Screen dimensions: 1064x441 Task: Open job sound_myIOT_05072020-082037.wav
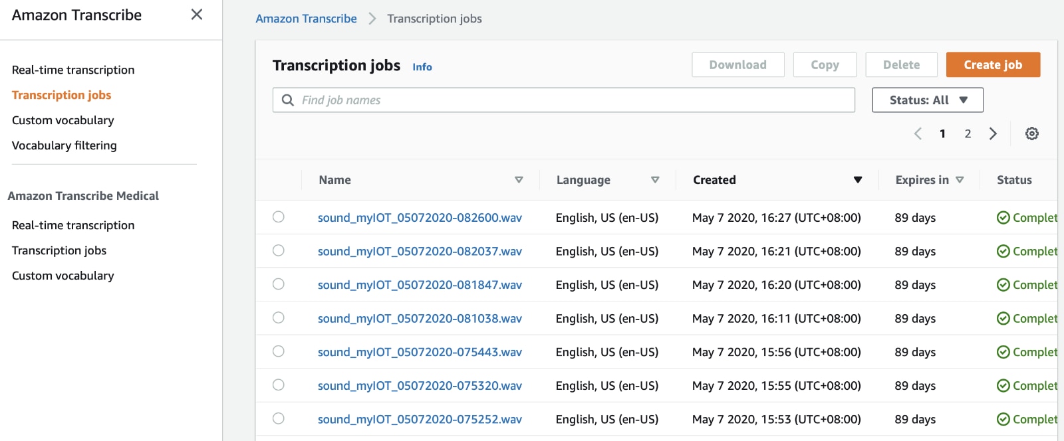[420, 252]
